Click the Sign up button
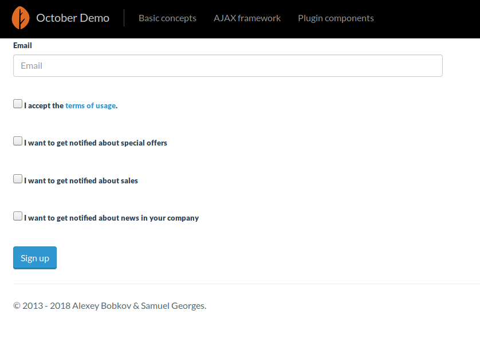The height and width of the screenshot is (361, 480). point(35,258)
